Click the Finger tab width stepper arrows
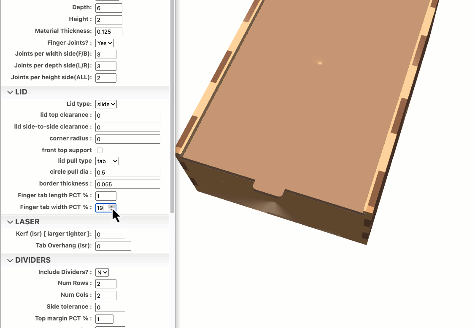 111,208
